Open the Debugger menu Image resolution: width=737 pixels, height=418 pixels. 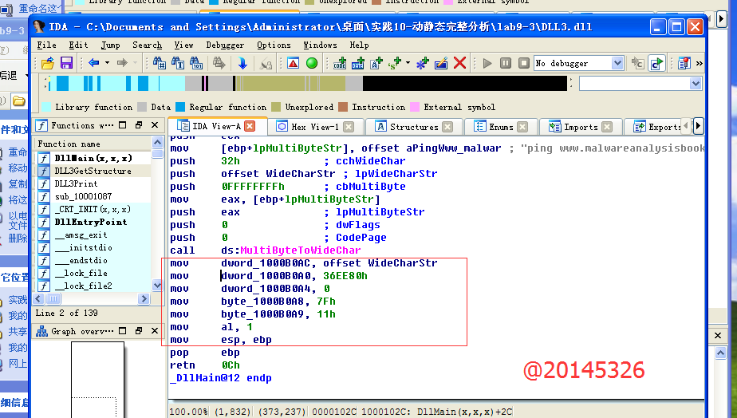coord(225,45)
